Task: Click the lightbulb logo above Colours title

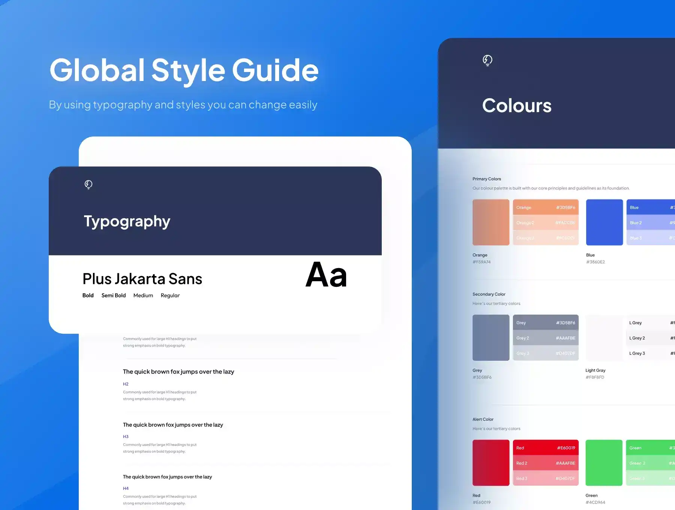Action: [x=487, y=60]
